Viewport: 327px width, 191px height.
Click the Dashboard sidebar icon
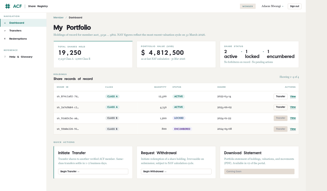click(5, 23)
